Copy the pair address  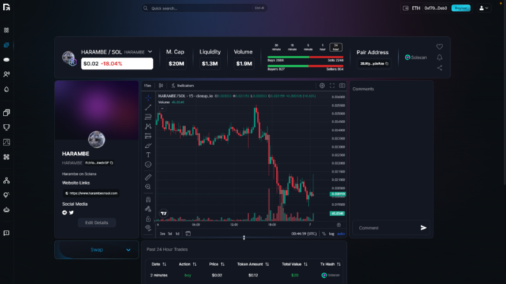click(x=387, y=64)
